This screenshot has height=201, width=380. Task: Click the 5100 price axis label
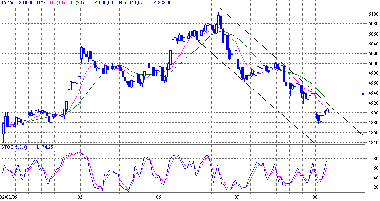click(x=373, y=14)
